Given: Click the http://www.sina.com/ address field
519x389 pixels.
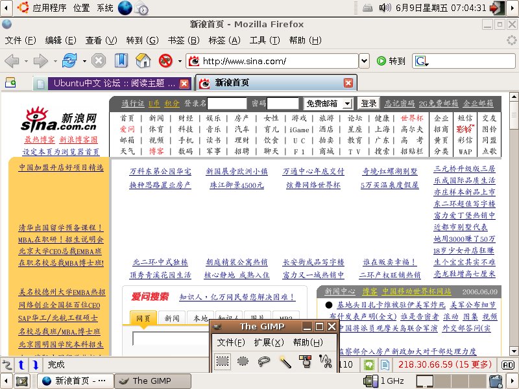Looking at the screenshot, I should pos(272,61).
